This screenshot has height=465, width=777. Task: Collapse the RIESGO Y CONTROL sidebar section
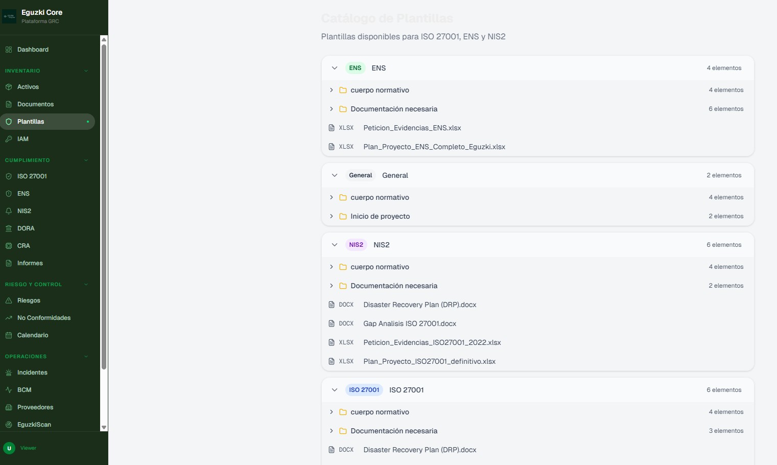click(x=86, y=285)
